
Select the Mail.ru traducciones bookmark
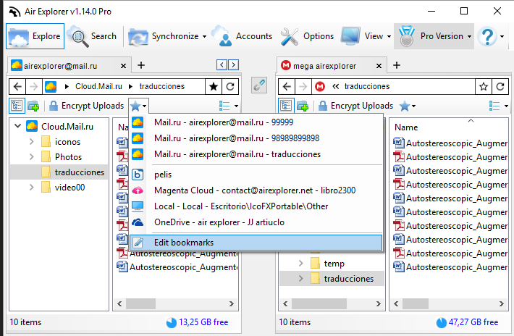tap(256, 154)
